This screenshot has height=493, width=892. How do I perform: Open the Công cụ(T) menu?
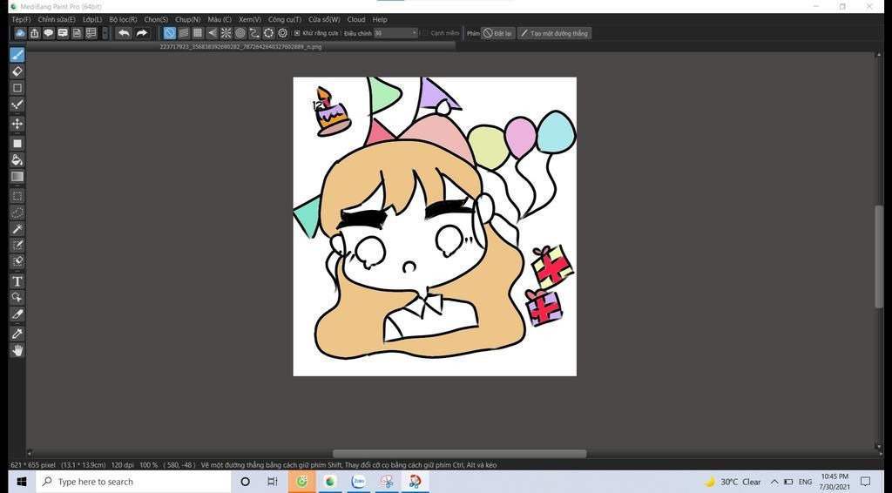tap(285, 19)
